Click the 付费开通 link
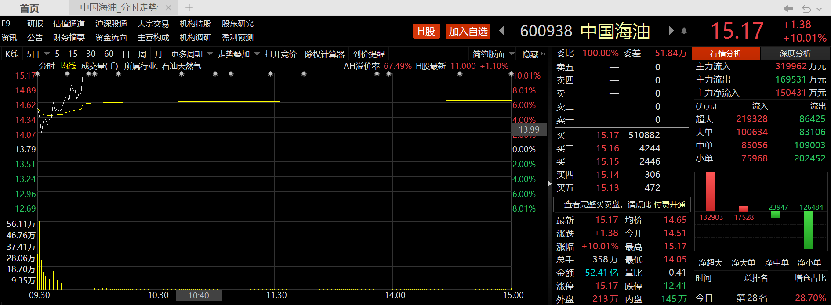The height and width of the screenshot is (305, 831). tap(670, 205)
